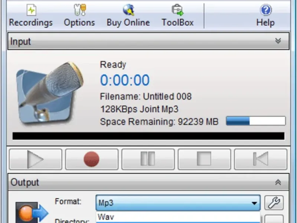Expand the Output panel chevron
Screen dimensions: 297x223
pos(278,182)
